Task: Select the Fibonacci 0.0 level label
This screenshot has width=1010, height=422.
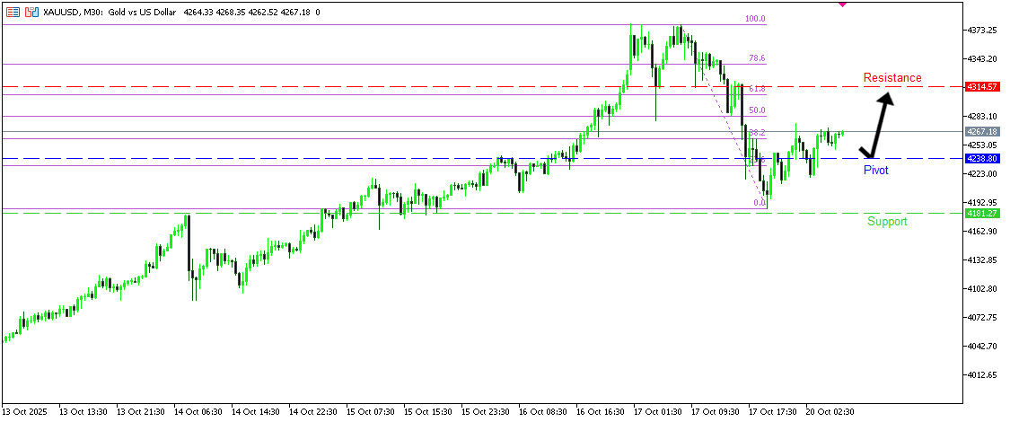Action: (759, 203)
